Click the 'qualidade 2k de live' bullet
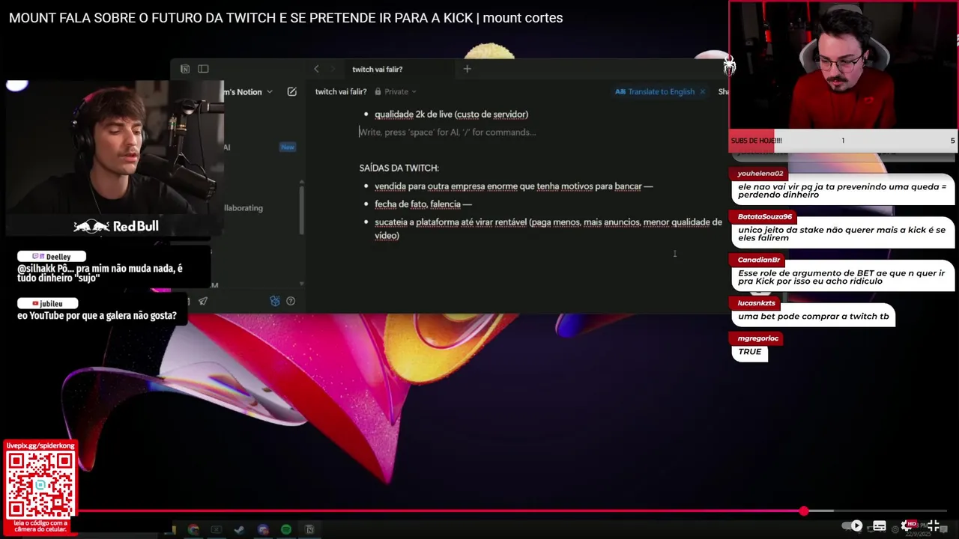The image size is (959, 539). pyautogui.click(x=451, y=114)
